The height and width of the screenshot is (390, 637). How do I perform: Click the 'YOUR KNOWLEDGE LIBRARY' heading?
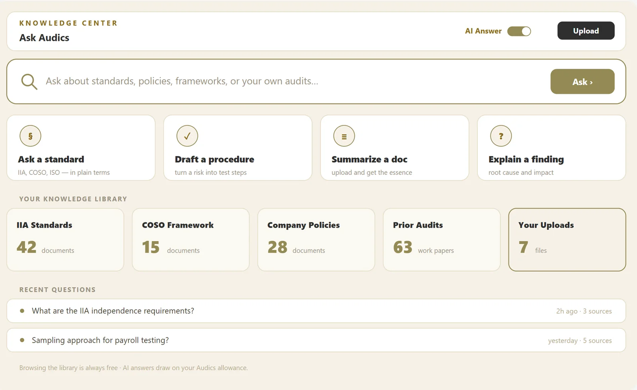pyautogui.click(x=73, y=199)
